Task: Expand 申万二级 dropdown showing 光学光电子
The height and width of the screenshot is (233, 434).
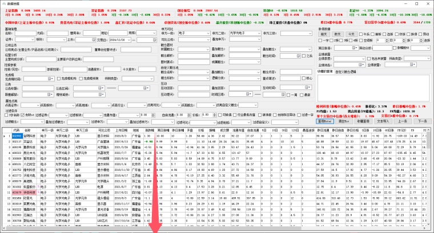Action: tap(259, 33)
